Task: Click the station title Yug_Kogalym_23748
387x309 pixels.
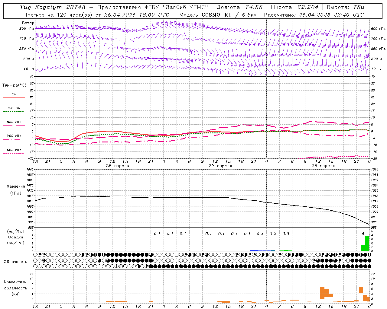Action: (53, 7)
